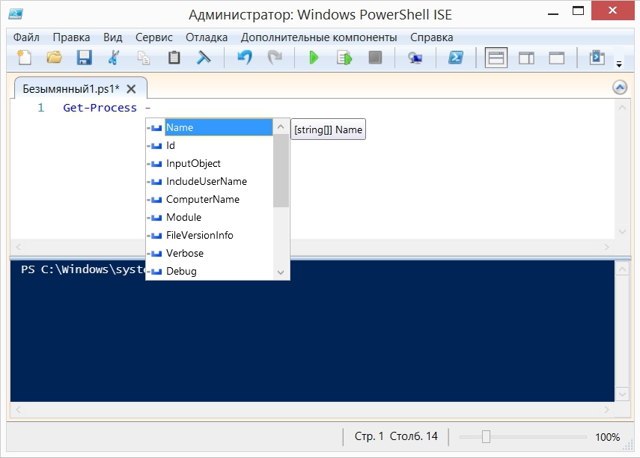This screenshot has height=458, width=640.
Task: Copy selection toolbar icon
Action: 144,58
